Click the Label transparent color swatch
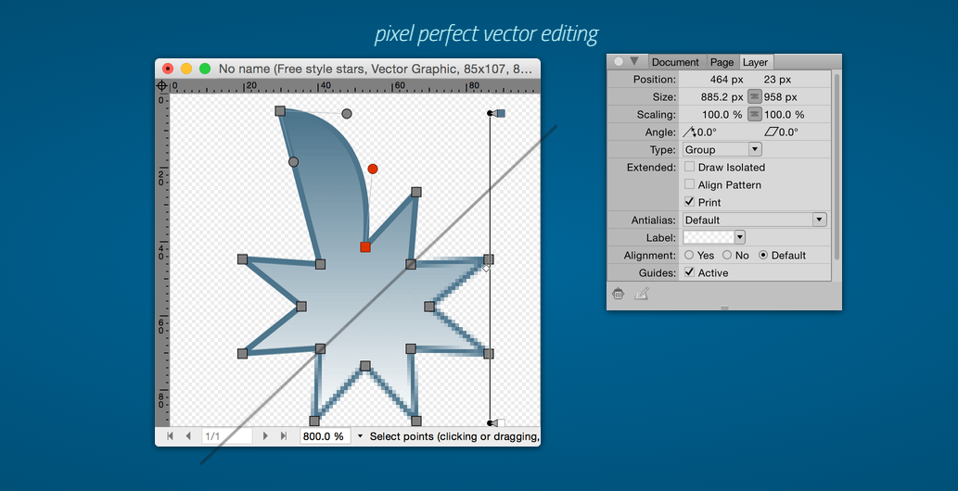 pos(709,237)
